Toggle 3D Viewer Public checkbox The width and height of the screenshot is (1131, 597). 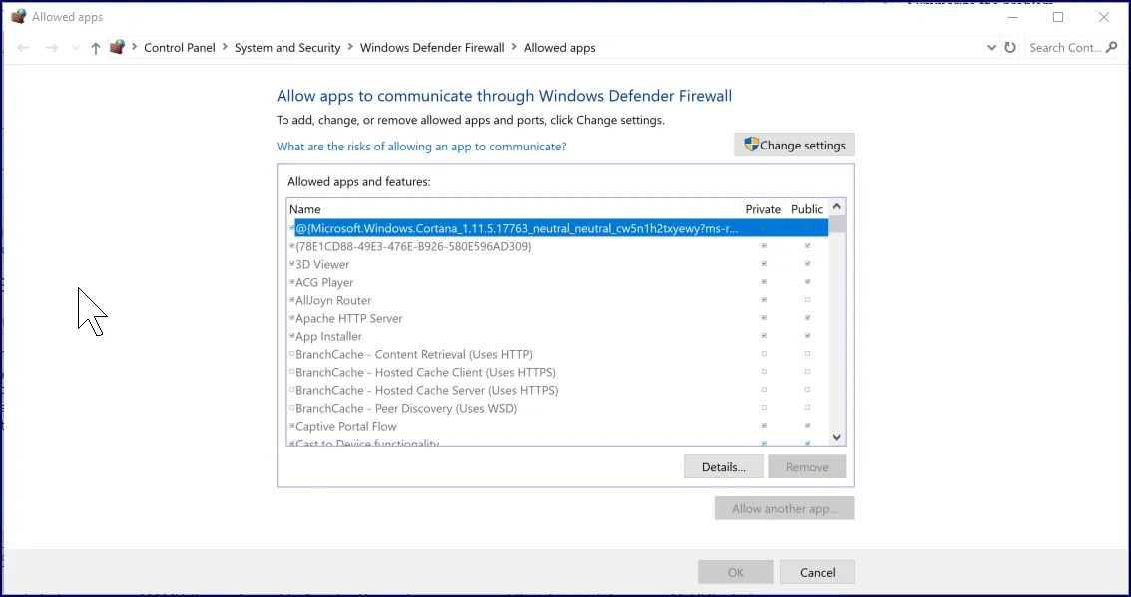coord(808,263)
